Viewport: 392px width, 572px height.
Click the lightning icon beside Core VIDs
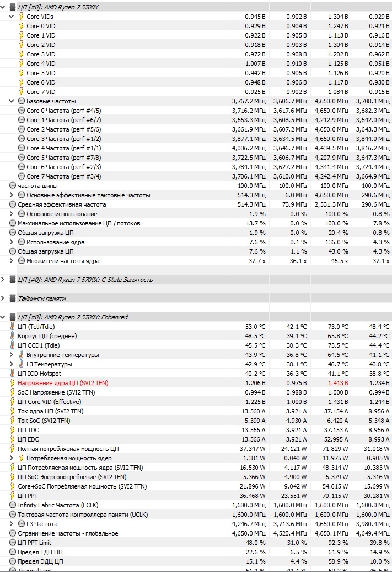click(22, 17)
